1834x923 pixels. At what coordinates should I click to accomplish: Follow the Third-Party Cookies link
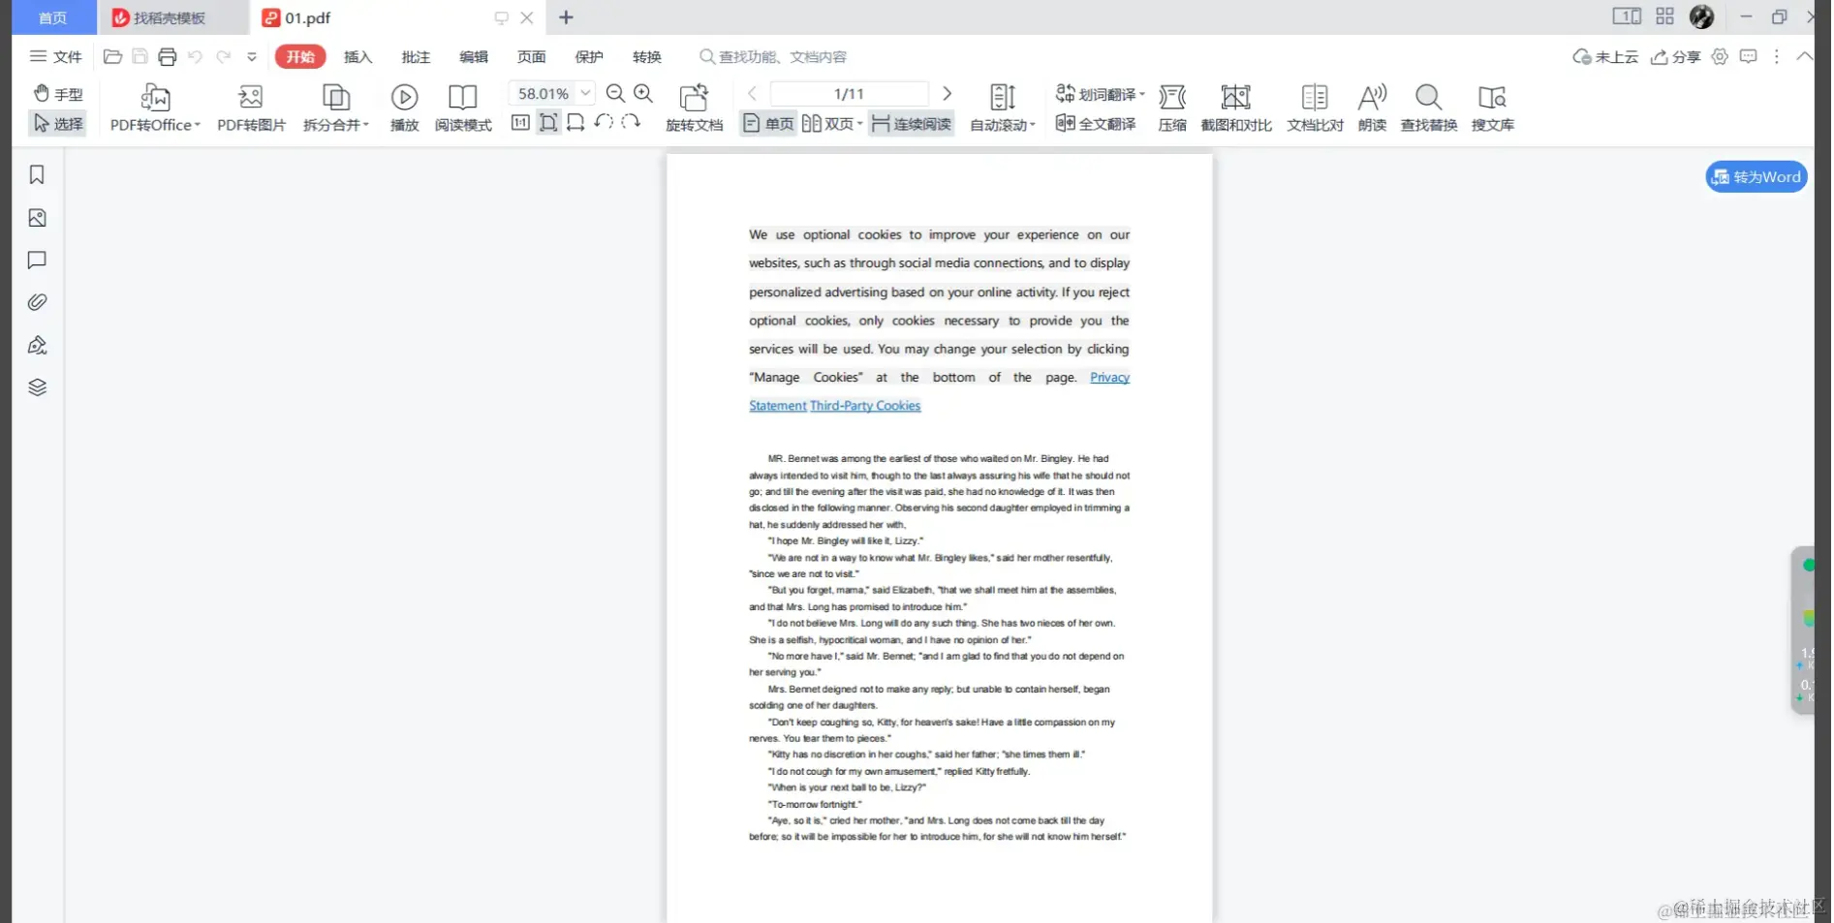(x=865, y=406)
